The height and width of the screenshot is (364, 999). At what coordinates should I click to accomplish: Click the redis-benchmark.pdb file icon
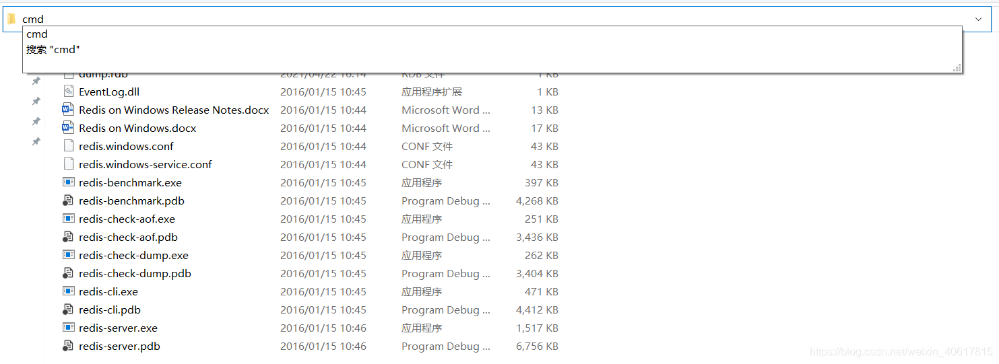coord(68,201)
